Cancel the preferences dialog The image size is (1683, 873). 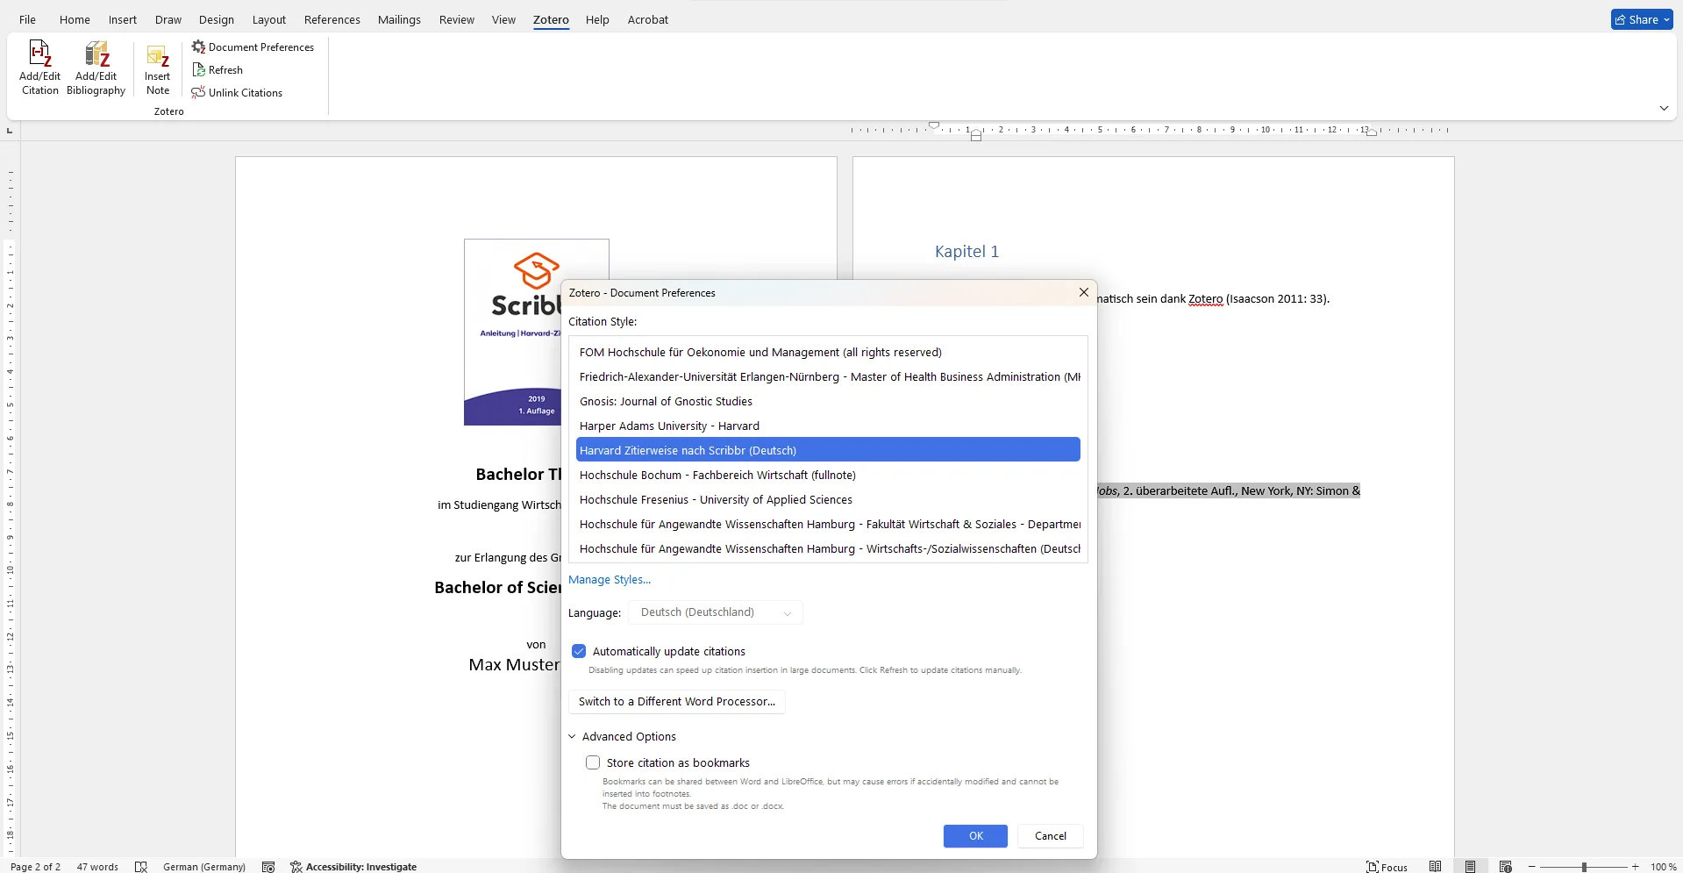(1051, 836)
